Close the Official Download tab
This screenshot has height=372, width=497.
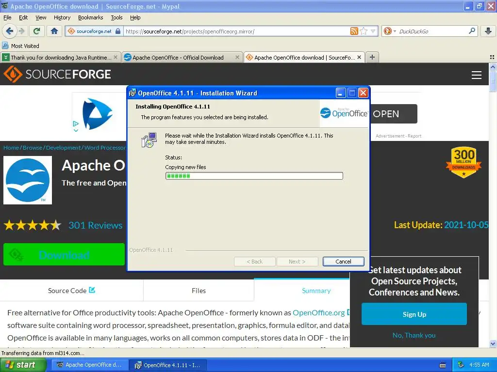pos(237,57)
